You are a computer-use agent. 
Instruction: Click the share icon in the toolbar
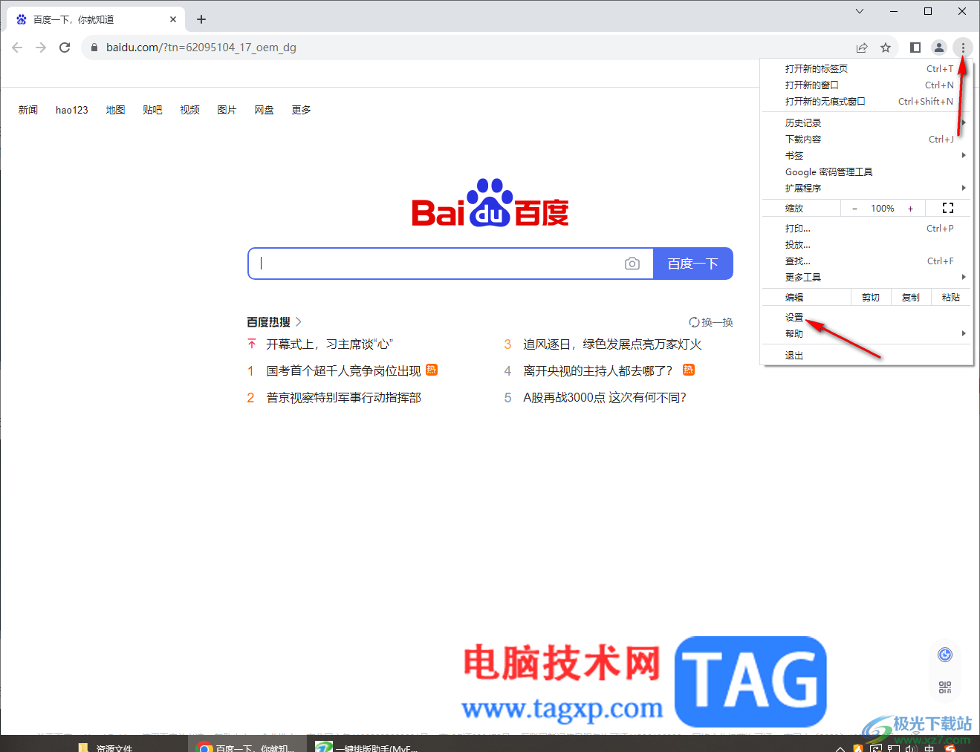(x=861, y=47)
